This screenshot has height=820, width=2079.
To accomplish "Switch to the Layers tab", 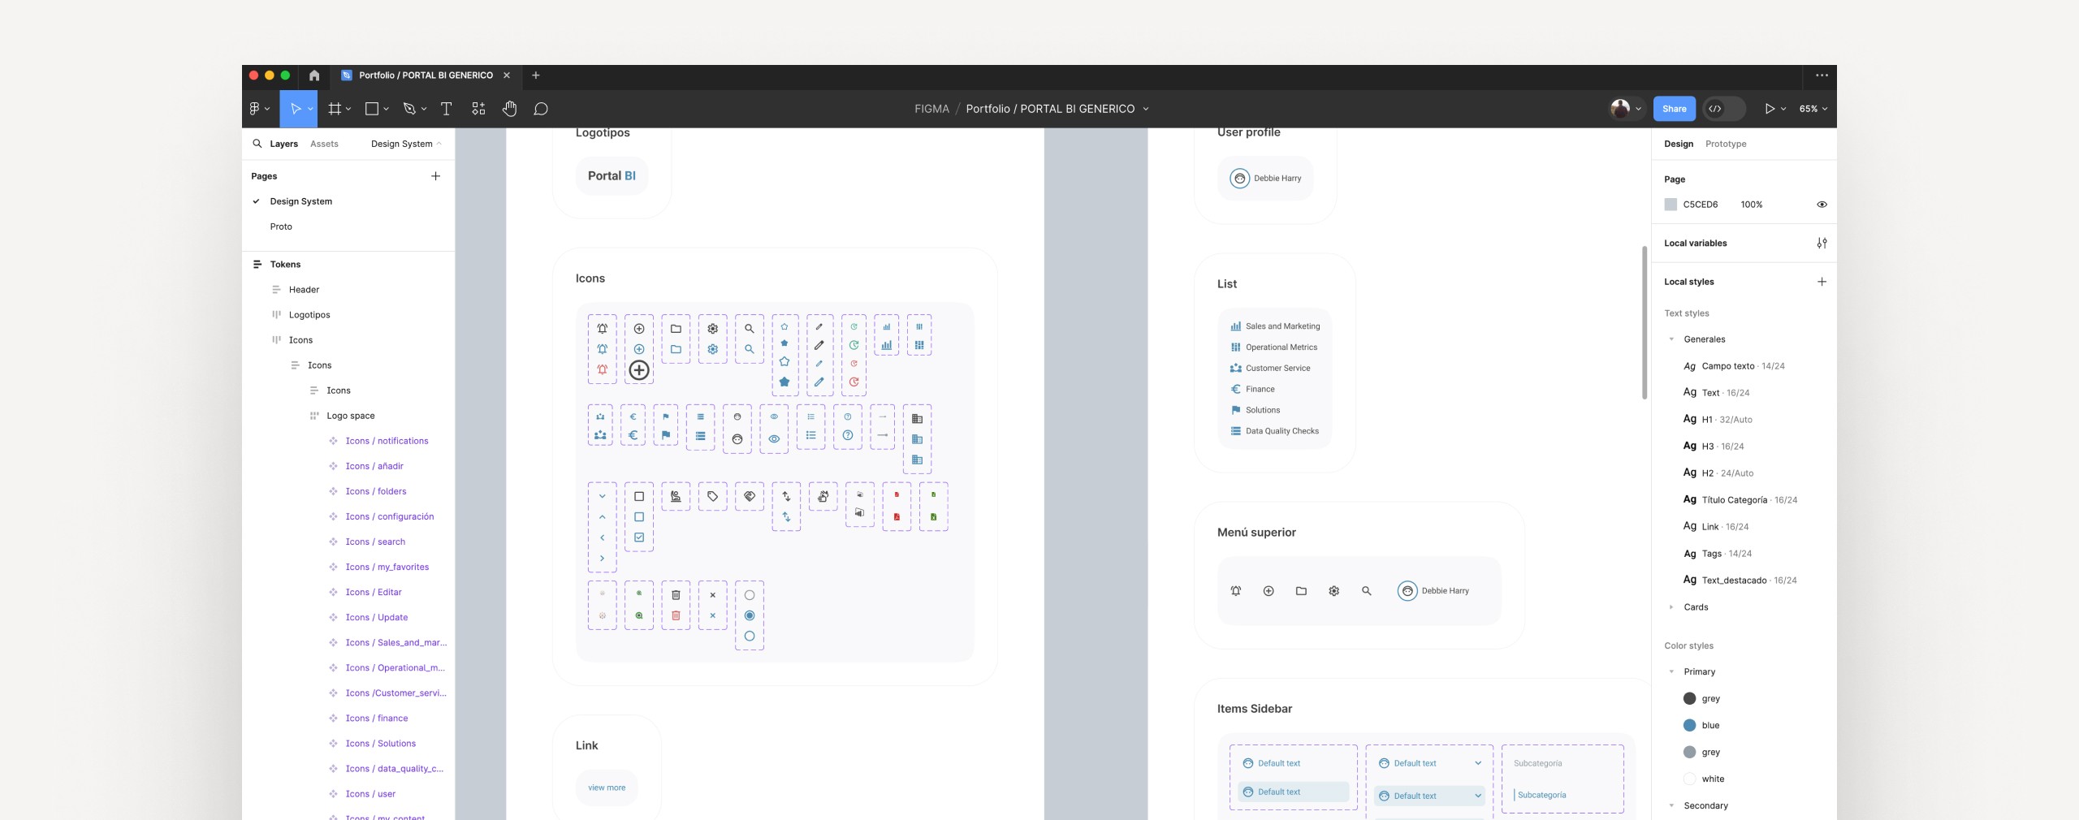I will point(283,144).
